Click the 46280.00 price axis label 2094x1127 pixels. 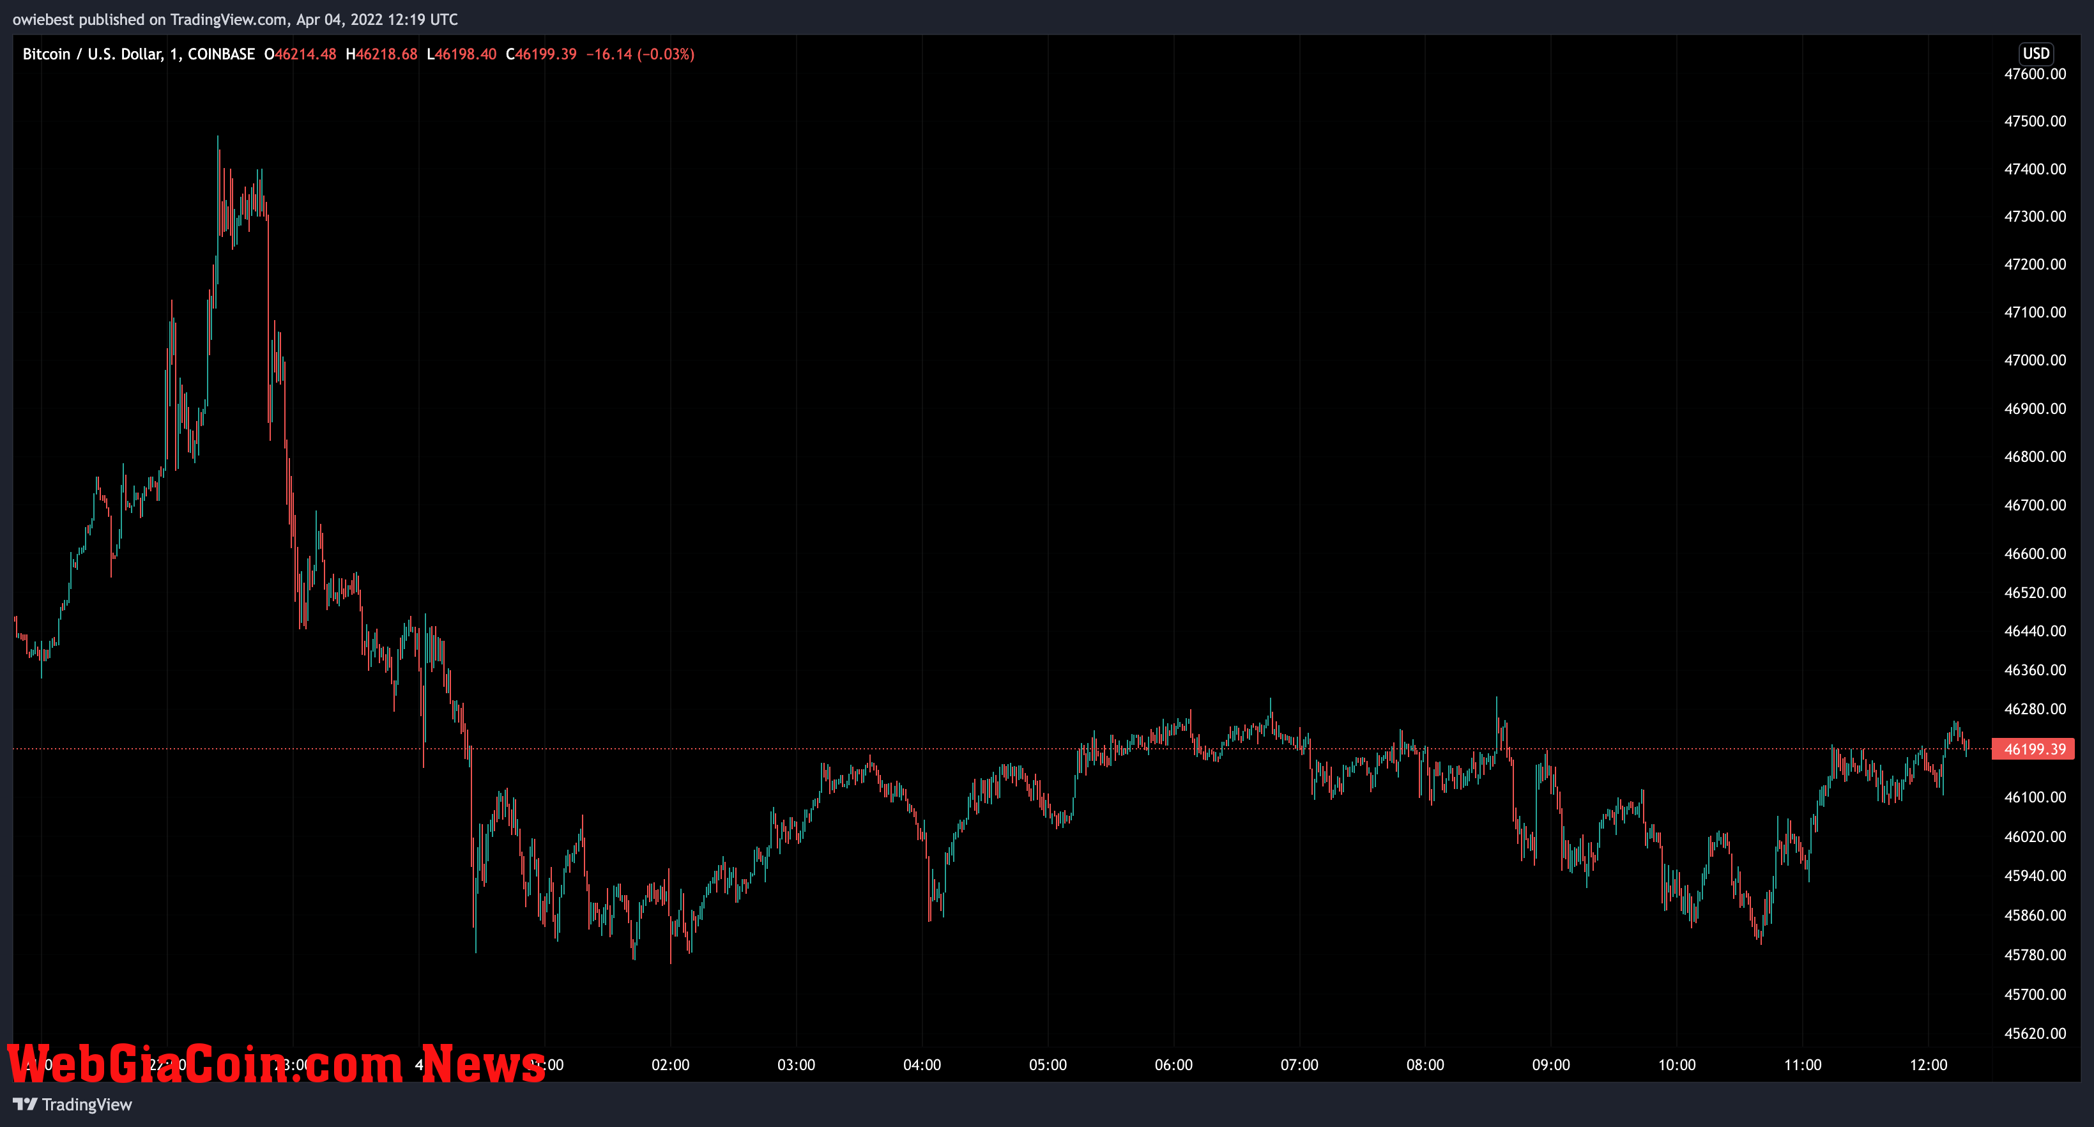pyautogui.click(x=2035, y=709)
